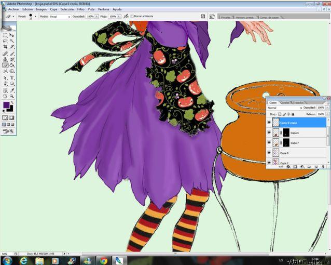
Task: Open the Capas panel options menu
Action: (x=328, y=102)
